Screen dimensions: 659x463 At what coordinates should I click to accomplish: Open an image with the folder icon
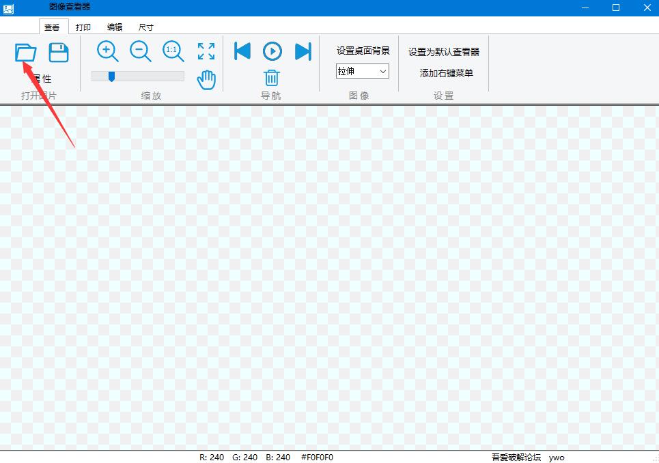[x=26, y=53]
